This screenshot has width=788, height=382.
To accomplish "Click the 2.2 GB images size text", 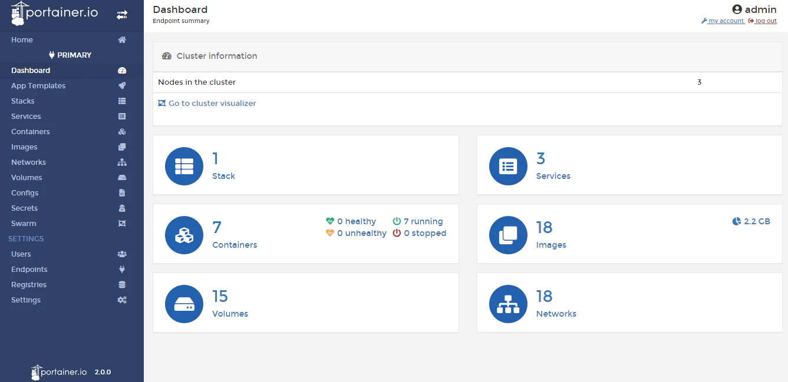I will coord(757,221).
